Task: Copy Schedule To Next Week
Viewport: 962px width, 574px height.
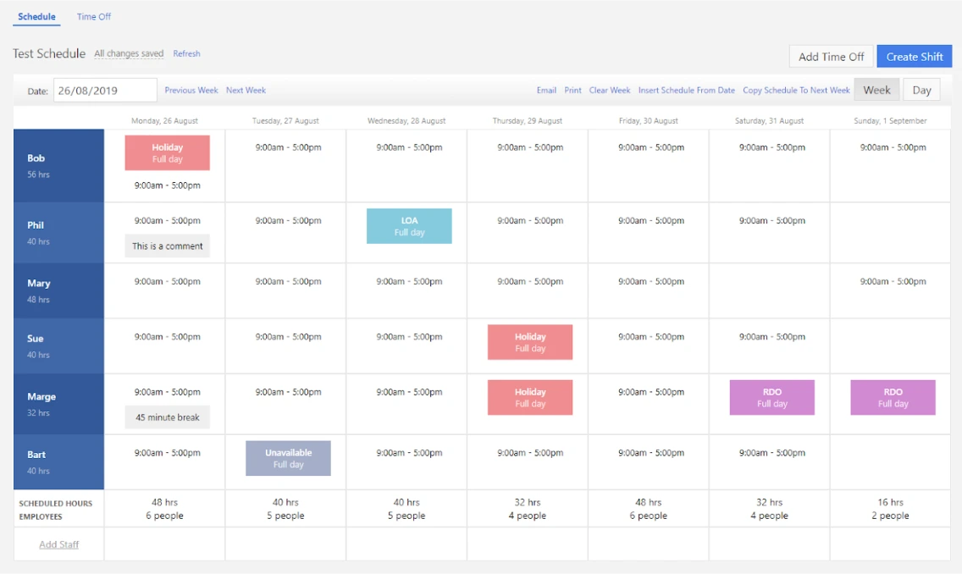Action: (796, 90)
